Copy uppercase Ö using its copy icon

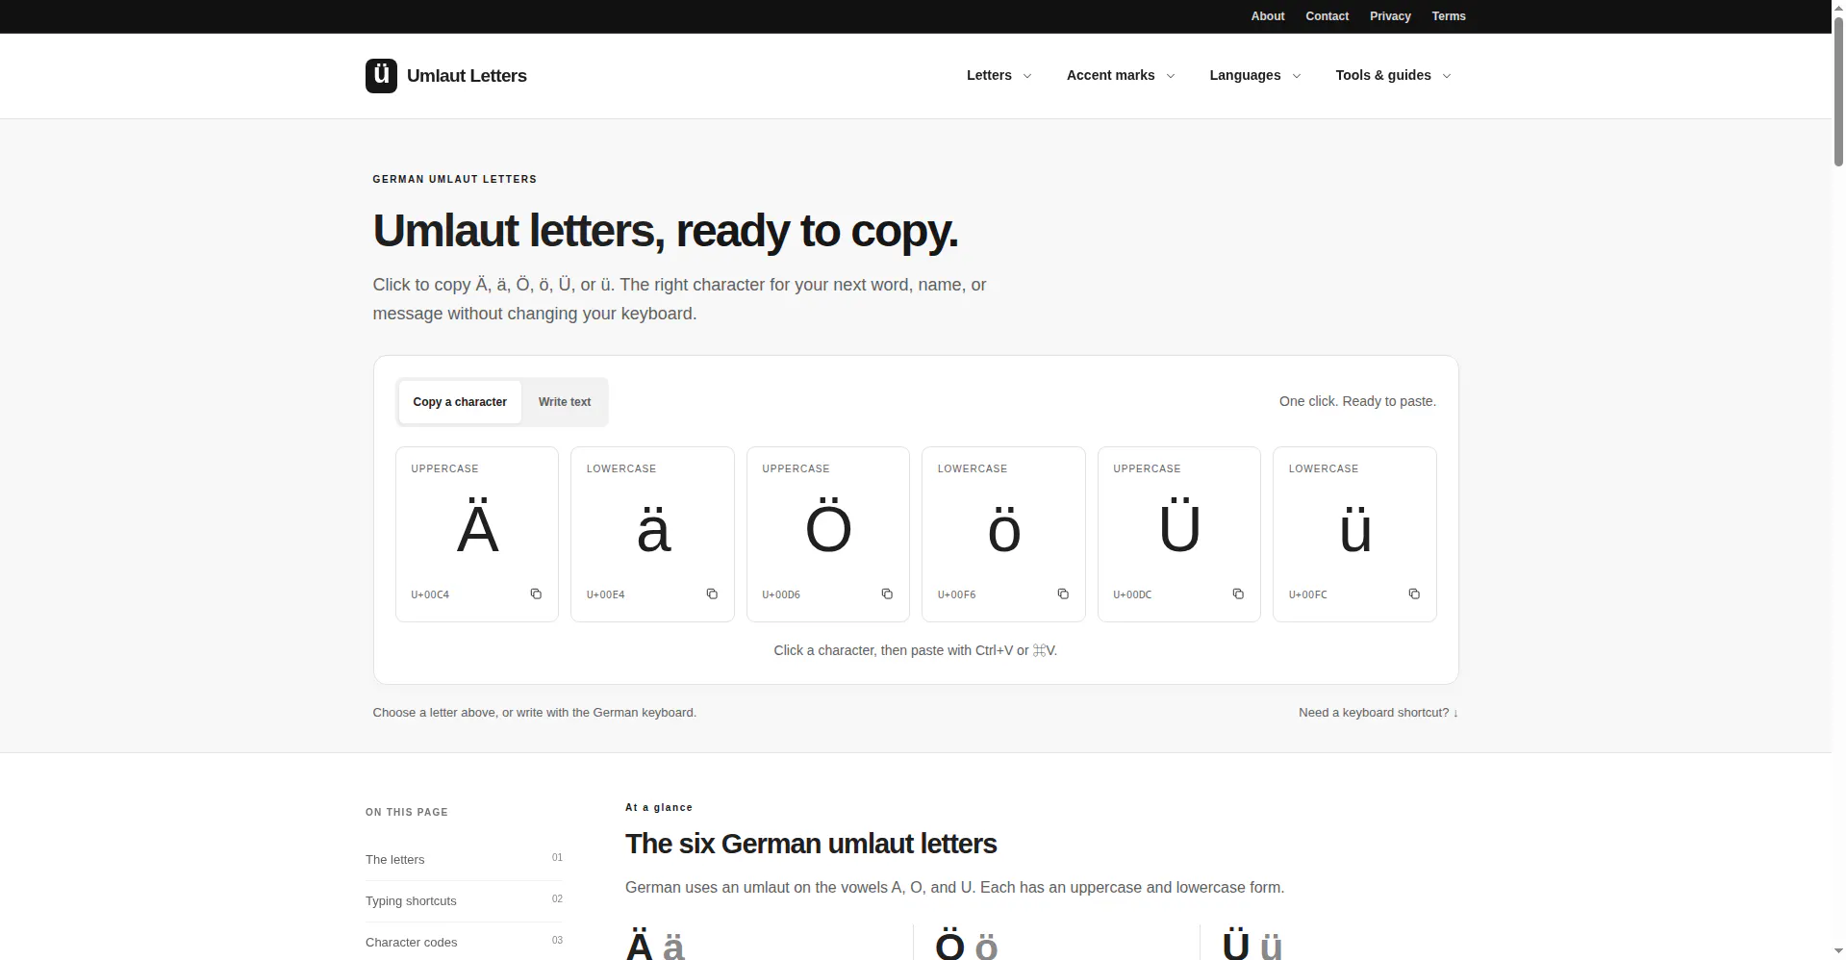point(887,594)
